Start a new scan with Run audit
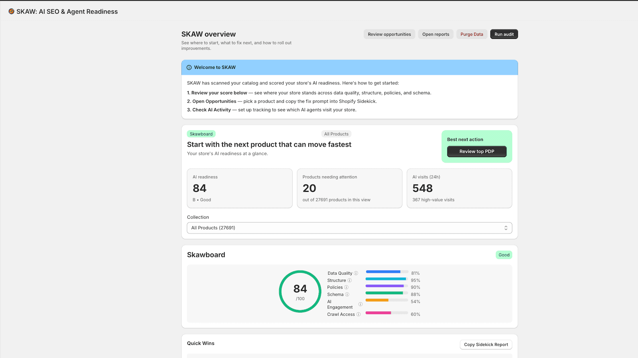The image size is (638, 358). [x=504, y=34]
